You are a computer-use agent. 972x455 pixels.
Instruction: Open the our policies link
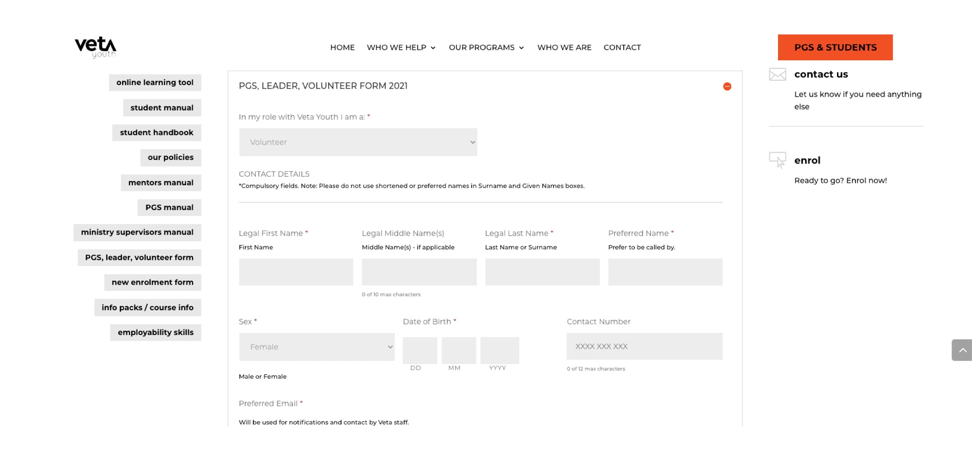(x=171, y=157)
